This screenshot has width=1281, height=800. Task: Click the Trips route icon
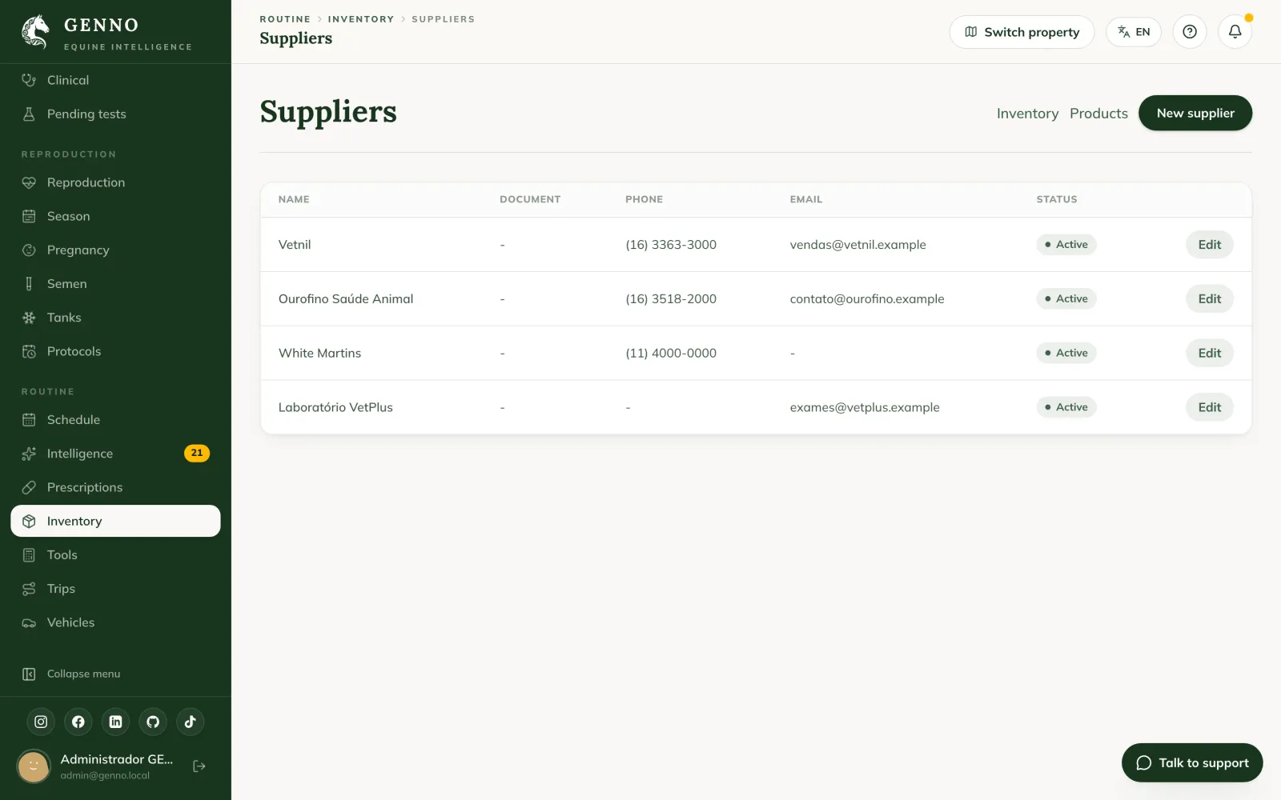(29, 589)
